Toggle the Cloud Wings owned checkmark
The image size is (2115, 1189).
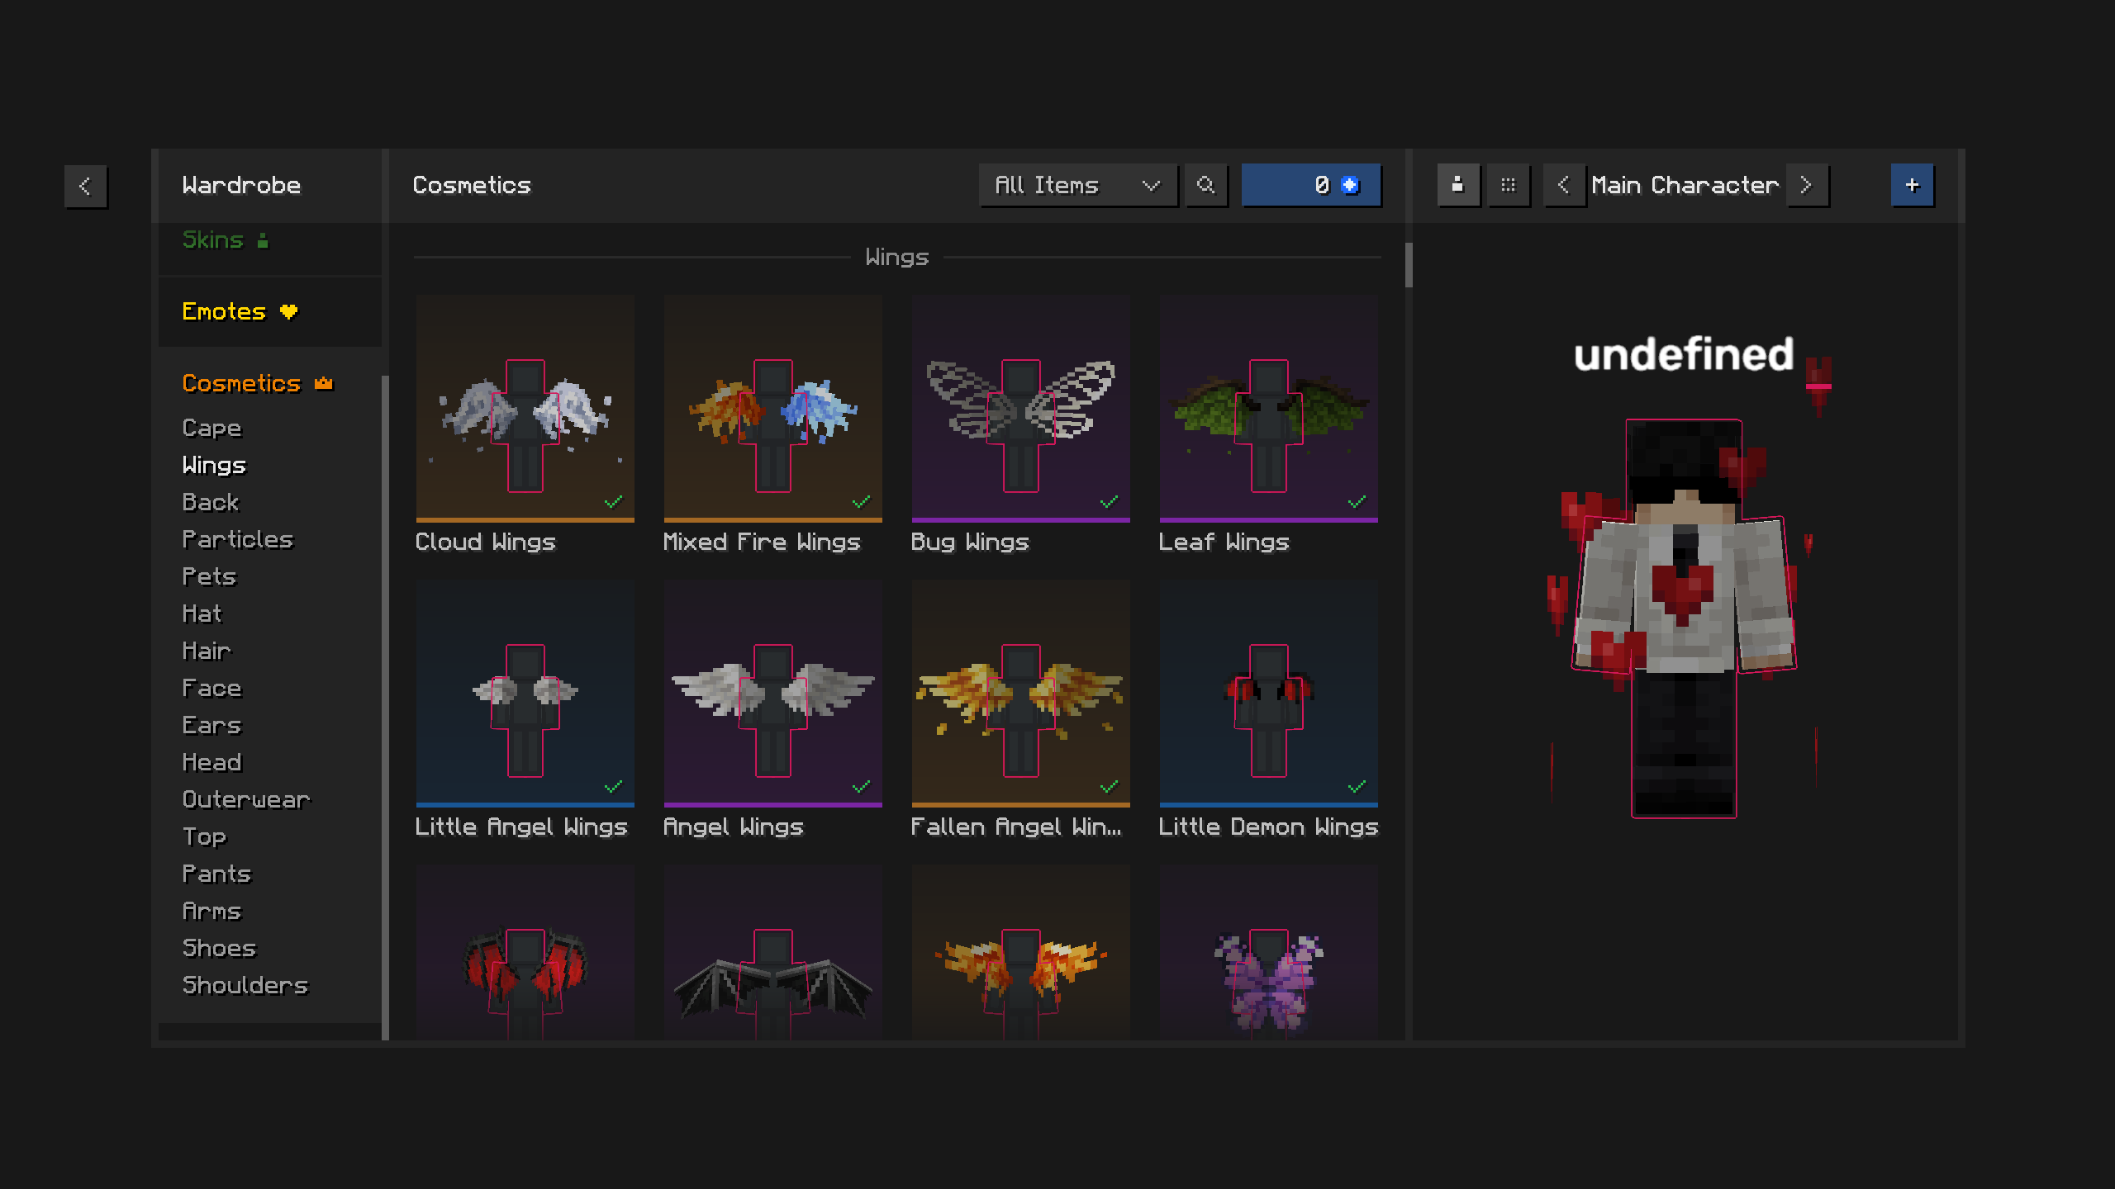point(613,501)
